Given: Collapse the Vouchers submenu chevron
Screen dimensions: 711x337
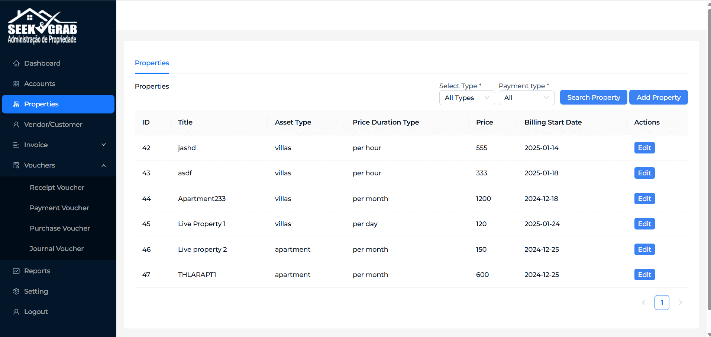Looking at the screenshot, I should [104, 165].
